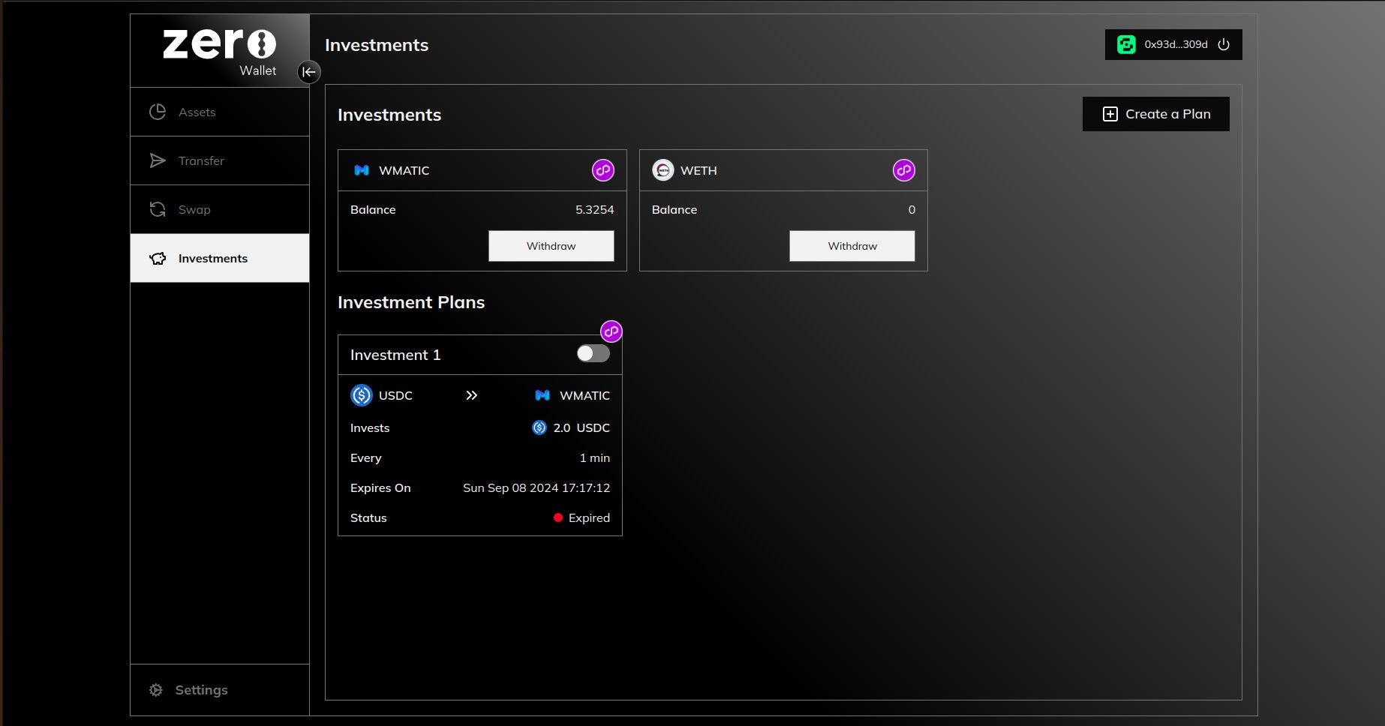Click the Polygon network badge on WETH card
This screenshot has width=1385, height=726.
[x=904, y=170]
